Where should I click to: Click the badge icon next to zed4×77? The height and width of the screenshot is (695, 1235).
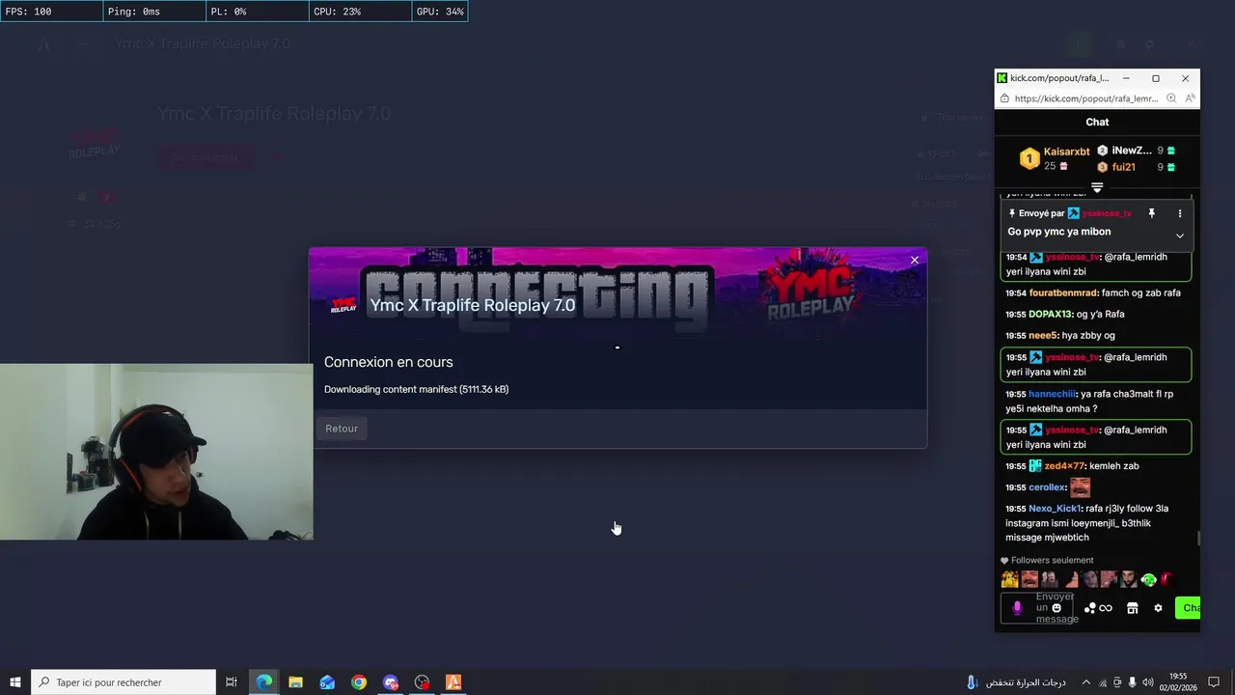pyautogui.click(x=1035, y=466)
